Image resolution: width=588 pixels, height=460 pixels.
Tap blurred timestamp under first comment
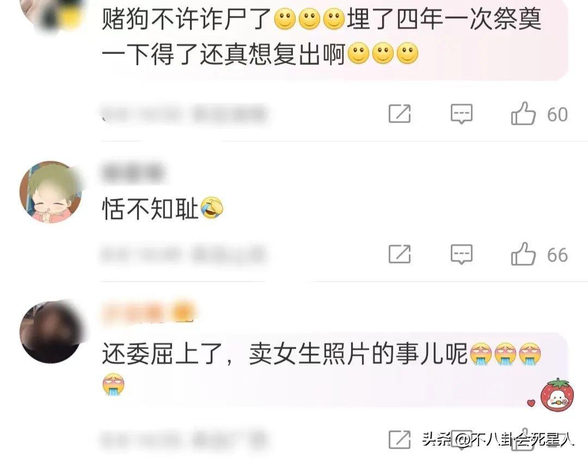(x=184, y=114)
